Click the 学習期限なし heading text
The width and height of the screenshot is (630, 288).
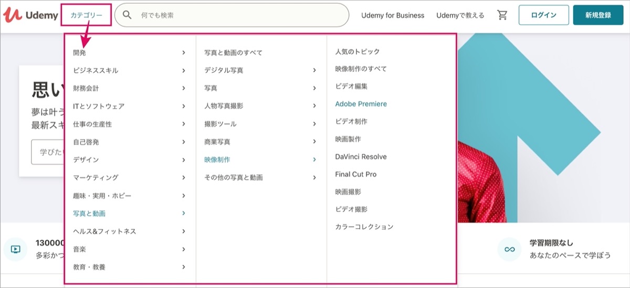[551, 243]
